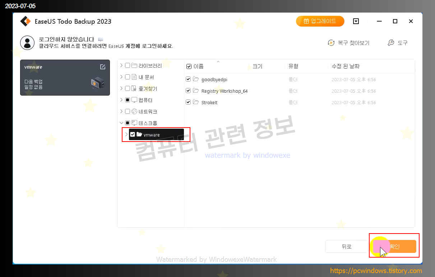
Task: Edit the vmware backup task icon
Action: tap(103, 67)
